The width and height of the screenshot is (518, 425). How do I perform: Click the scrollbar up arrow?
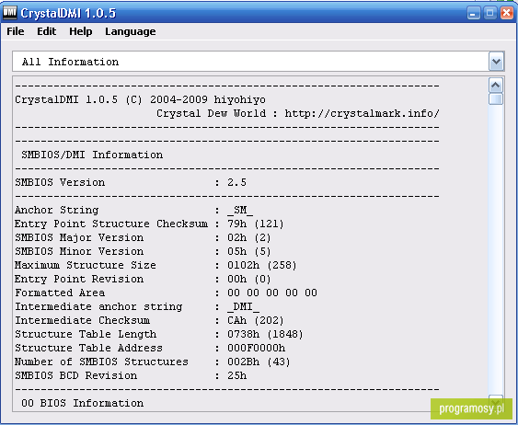[496, 86]
